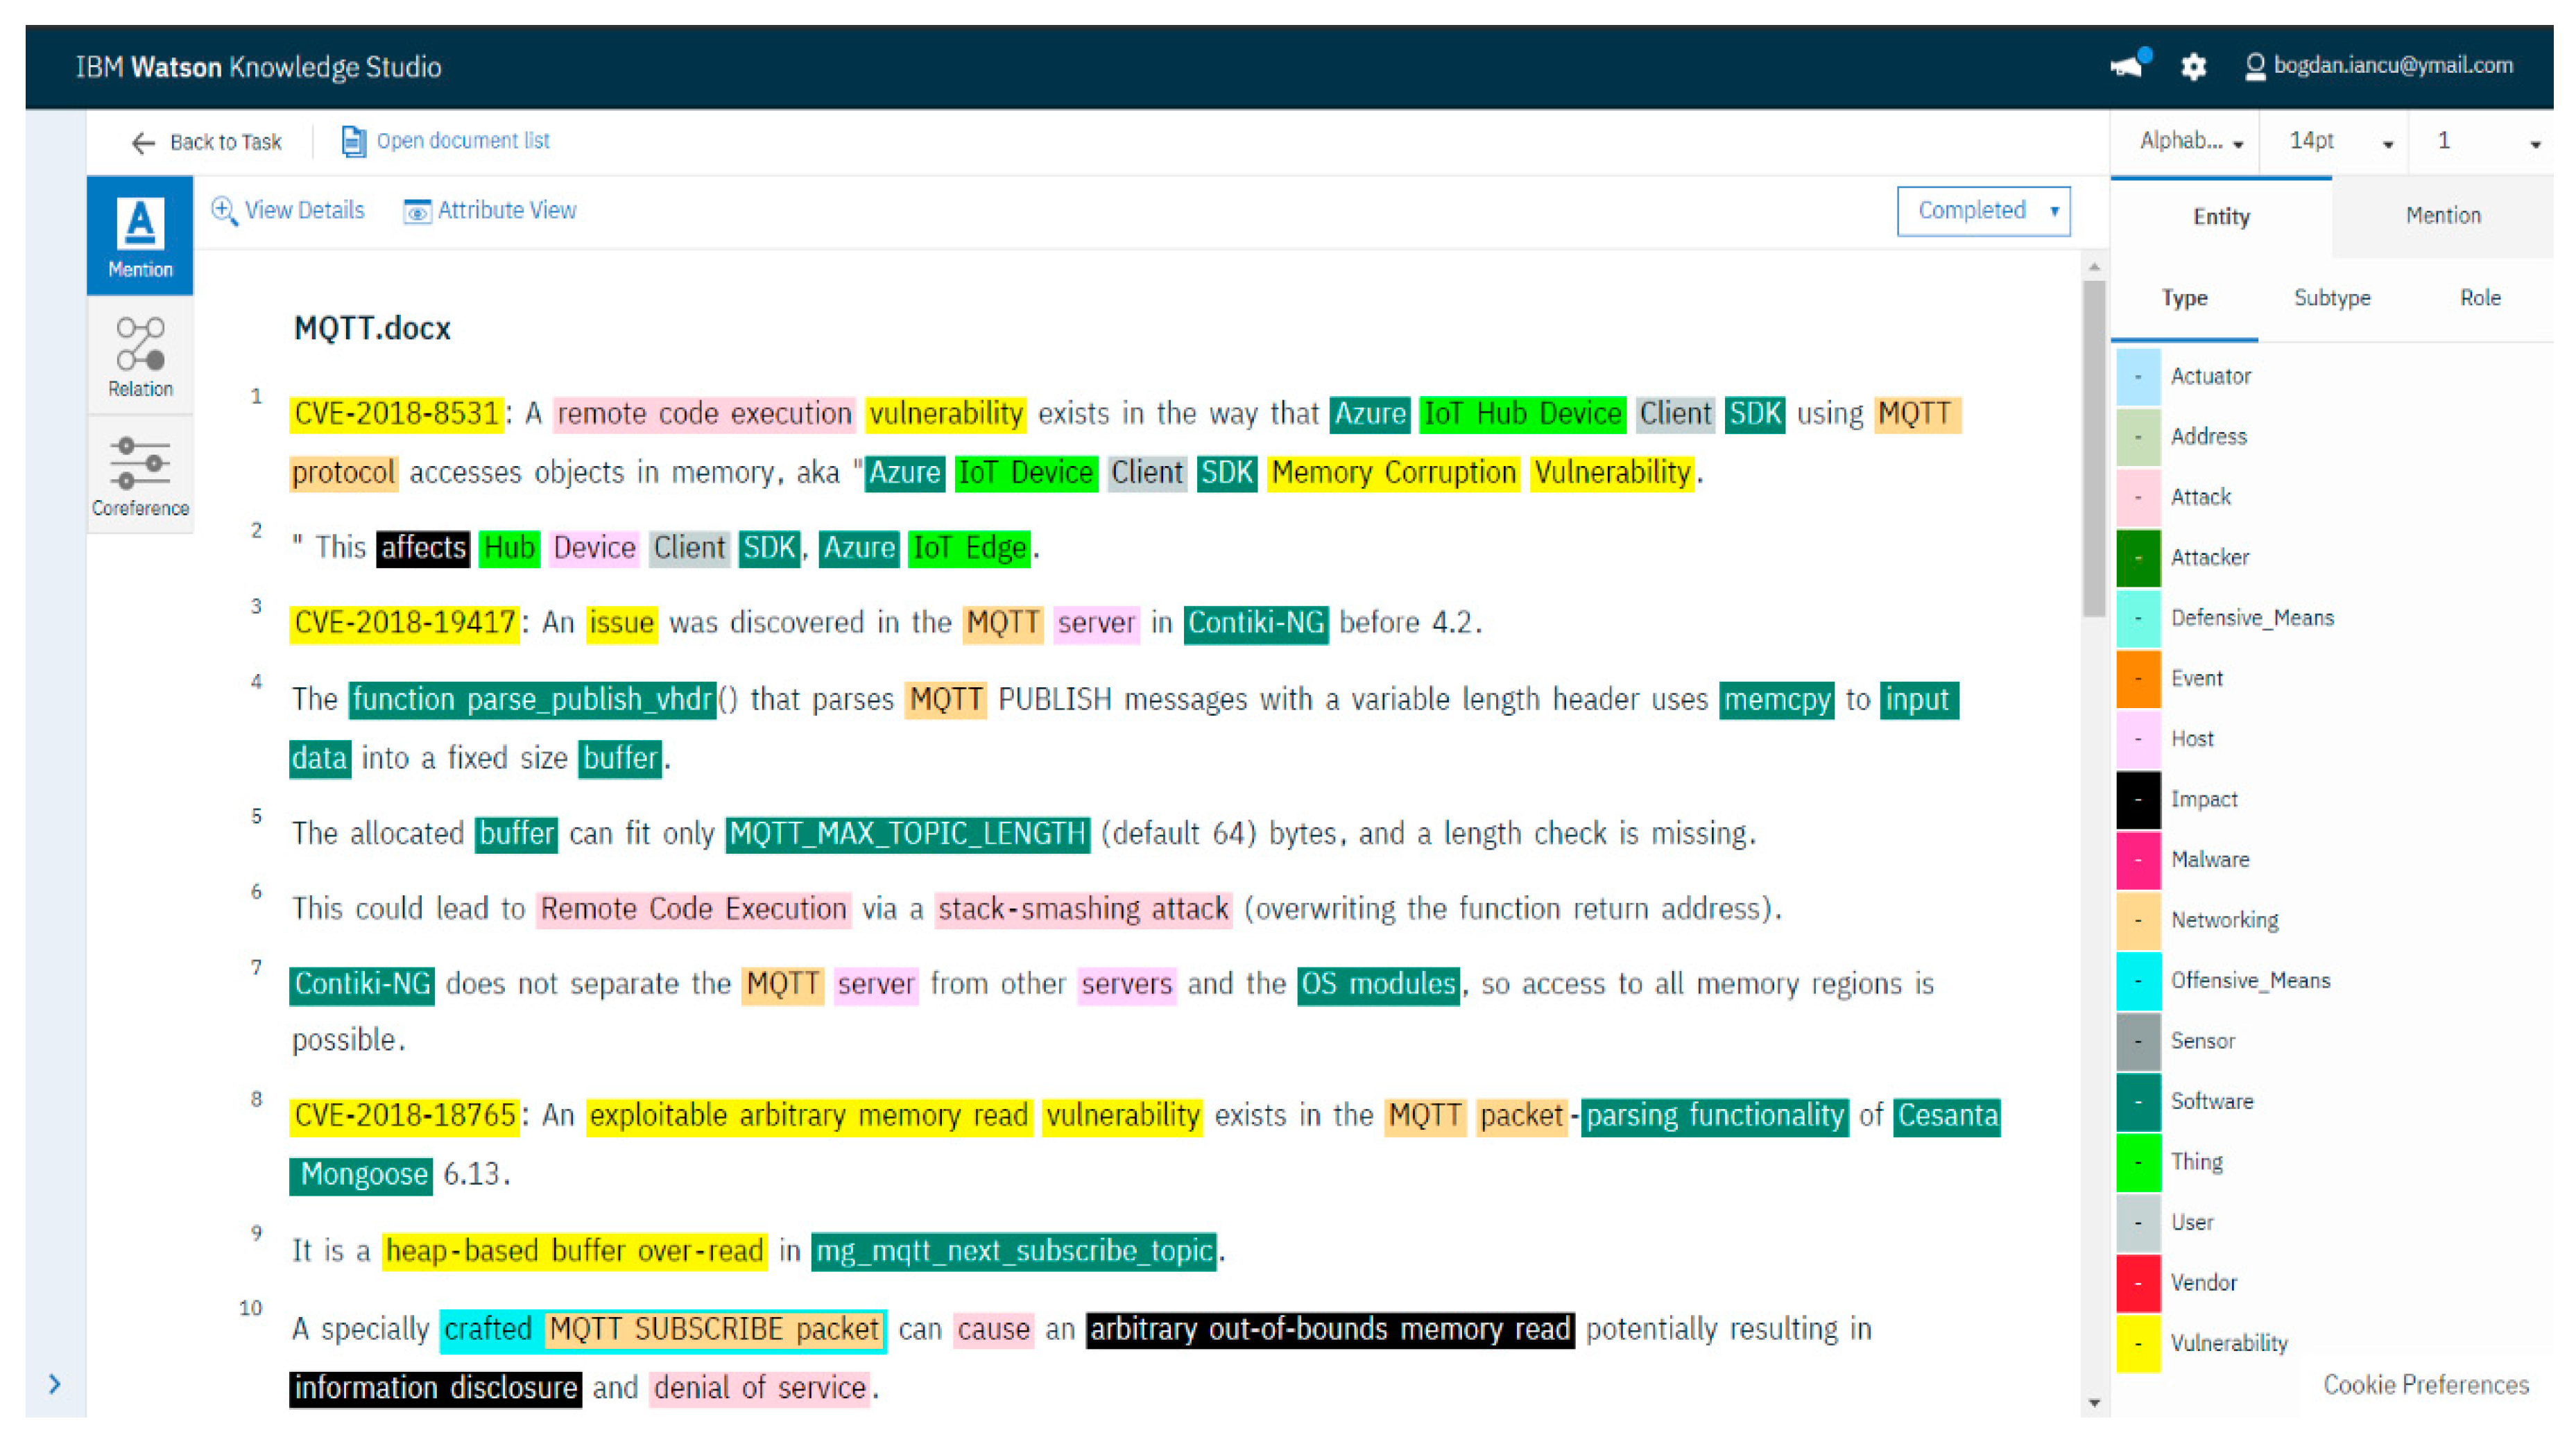2576x1446 pixels.
Task: Select the black 'affects' mention
Action: click(423, 548)
